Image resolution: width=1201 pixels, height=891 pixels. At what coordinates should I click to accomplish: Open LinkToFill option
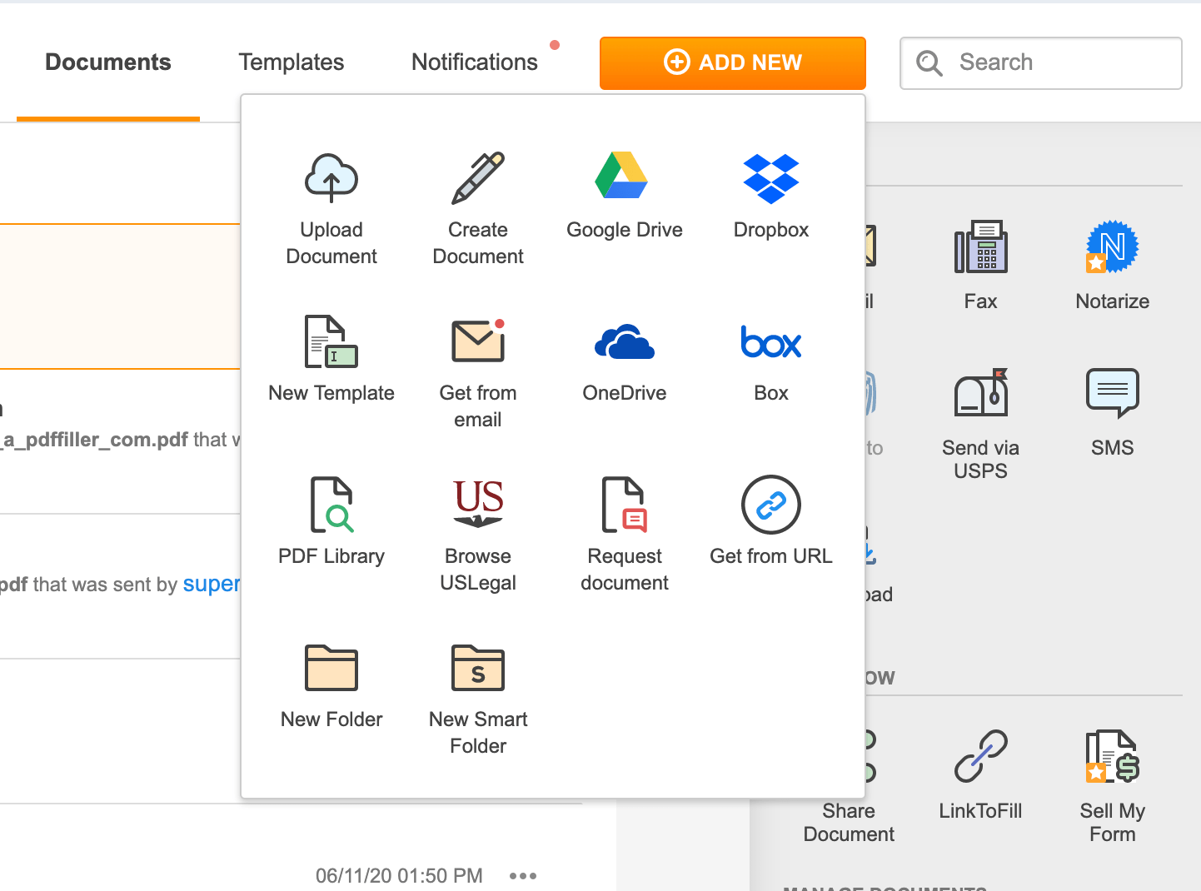[981, 774]
